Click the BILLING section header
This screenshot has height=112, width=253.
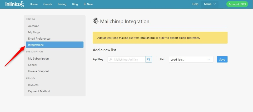31,78
